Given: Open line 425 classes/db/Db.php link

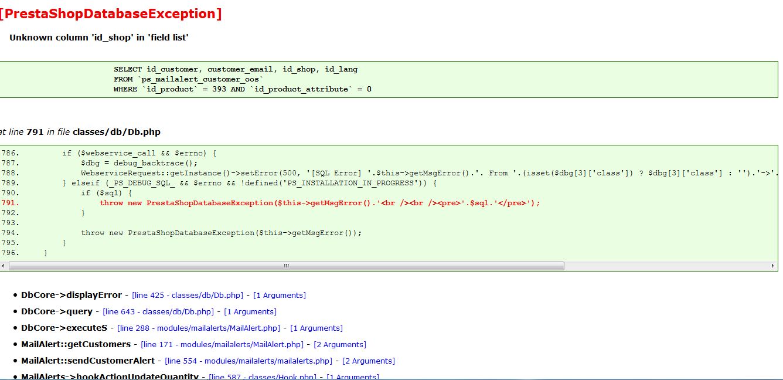Looking at the screenshot, I should pyautogui.click(x=188, y=295).
